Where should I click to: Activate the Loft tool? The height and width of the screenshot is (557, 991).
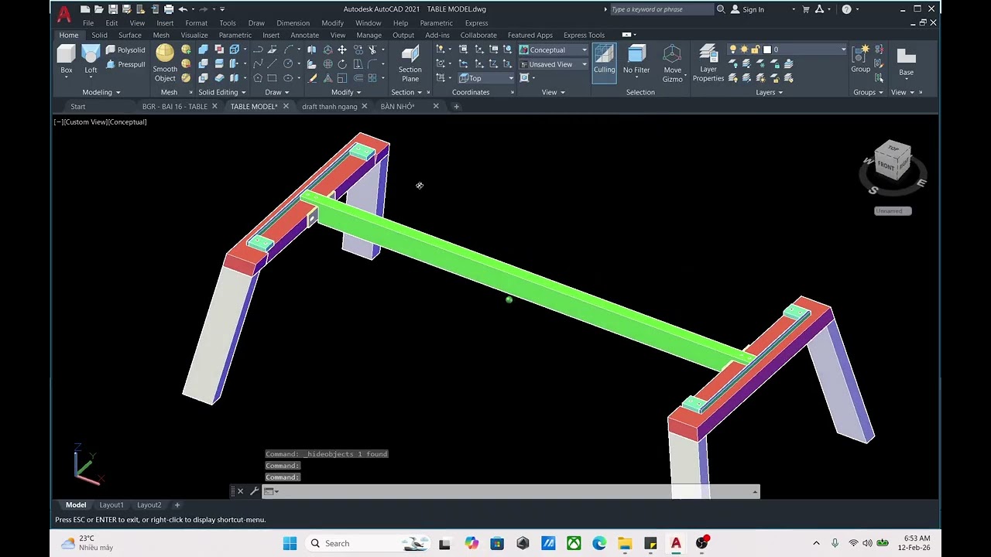tap(91, 60)
